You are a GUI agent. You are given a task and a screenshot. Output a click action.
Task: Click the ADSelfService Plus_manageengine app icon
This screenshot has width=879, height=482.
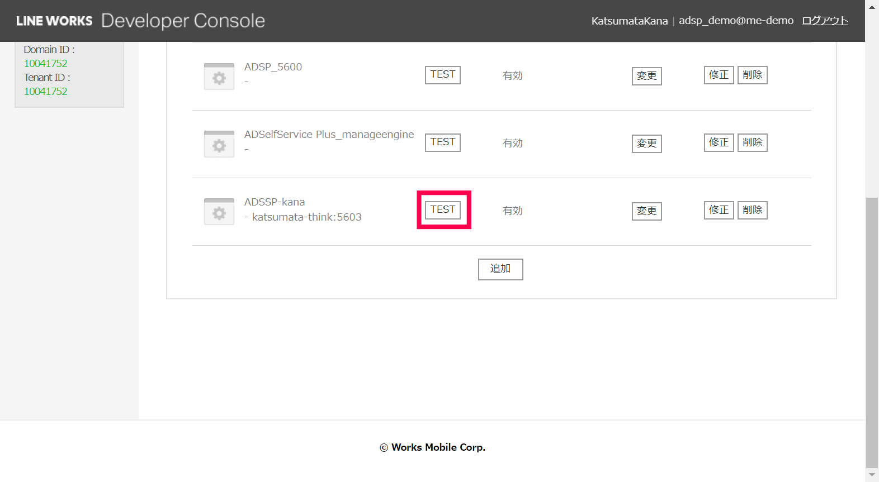point(219,145)
